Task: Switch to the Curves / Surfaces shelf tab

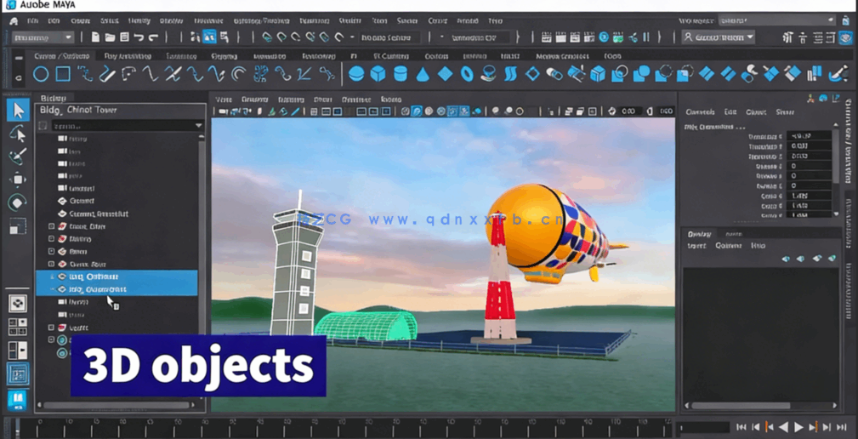Action: 62,56
